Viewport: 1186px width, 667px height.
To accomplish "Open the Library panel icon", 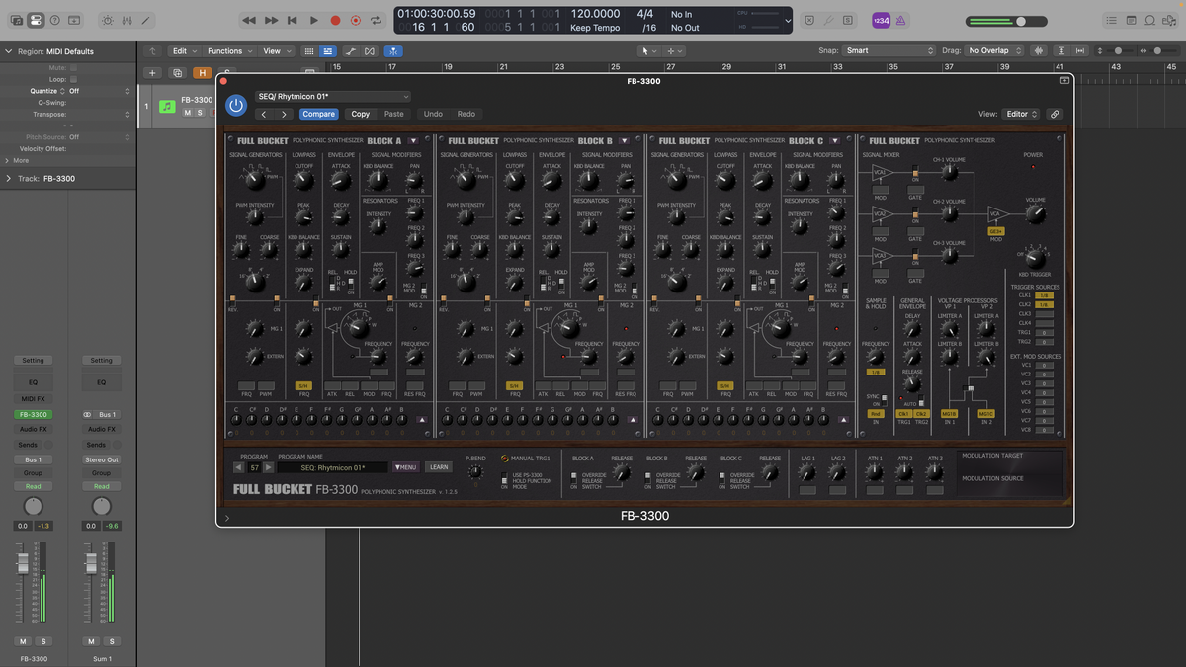I will click(x=16, y=20).
